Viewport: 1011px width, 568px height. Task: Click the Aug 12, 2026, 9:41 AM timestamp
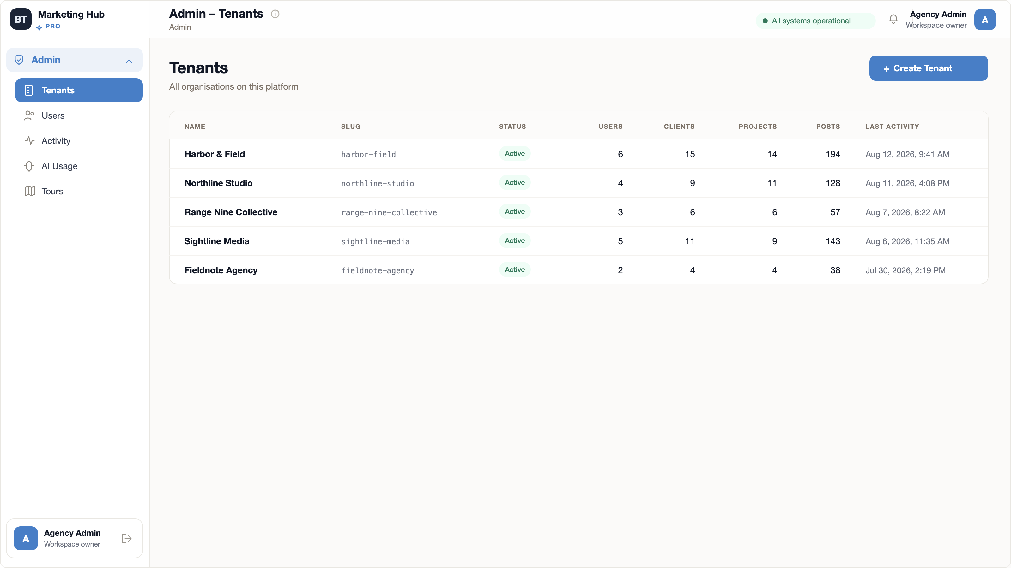[x=907, y=154]
